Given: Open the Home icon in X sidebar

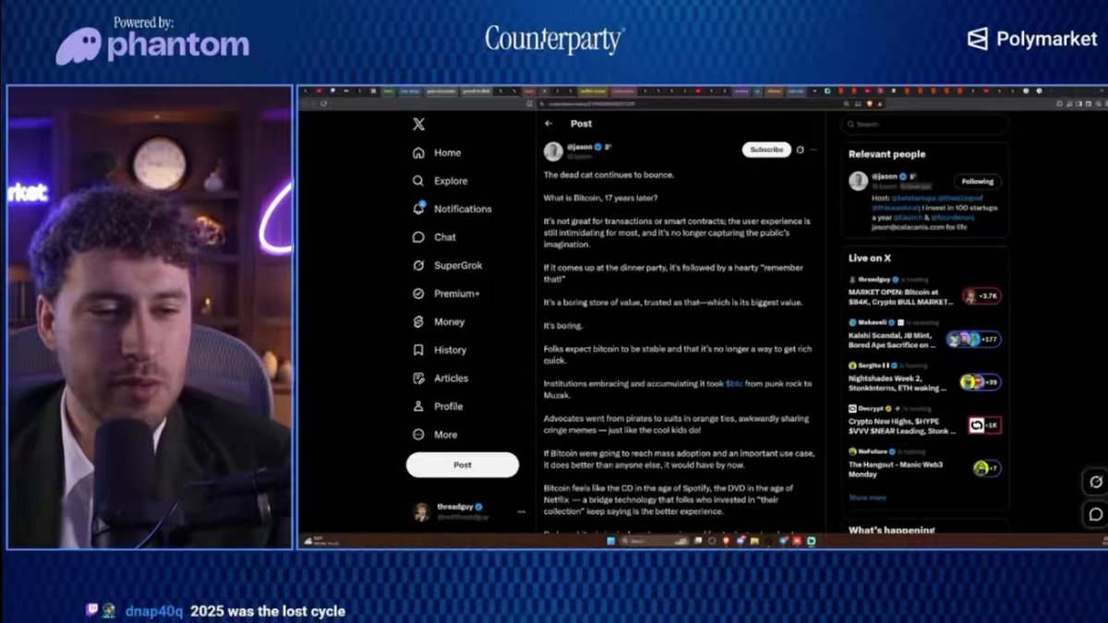Looking at the screenshot, I should tap(418, 153).
